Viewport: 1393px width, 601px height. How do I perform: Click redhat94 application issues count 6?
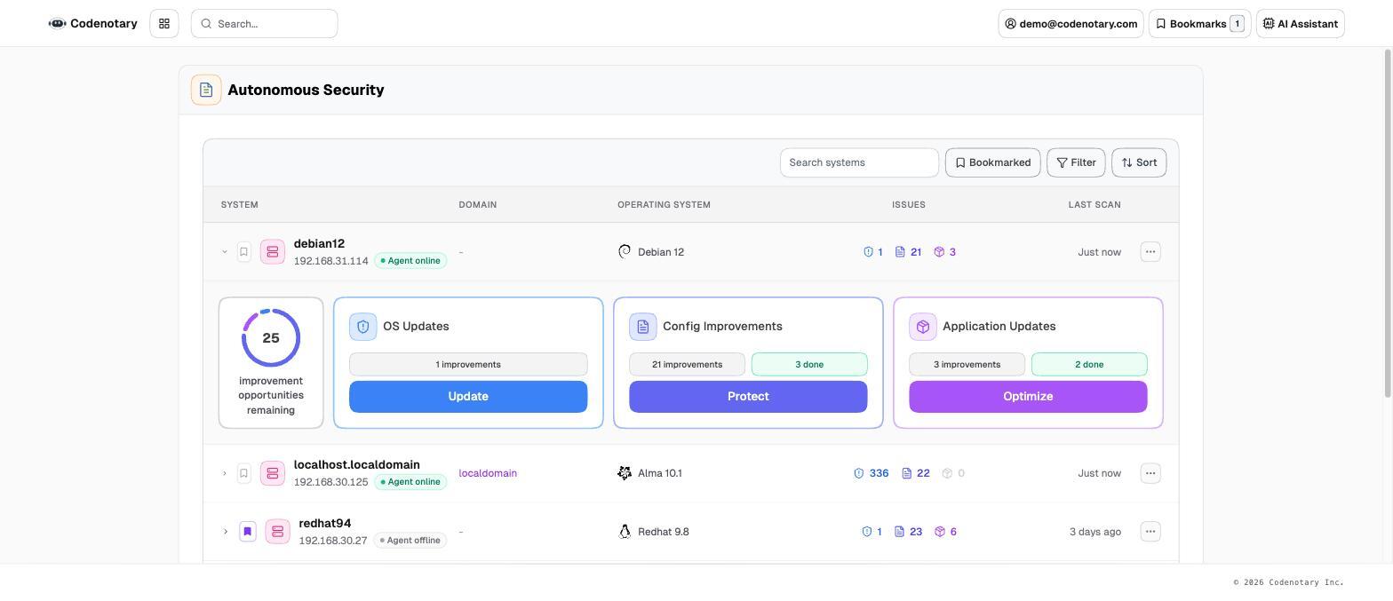click(x=946, y=532)
